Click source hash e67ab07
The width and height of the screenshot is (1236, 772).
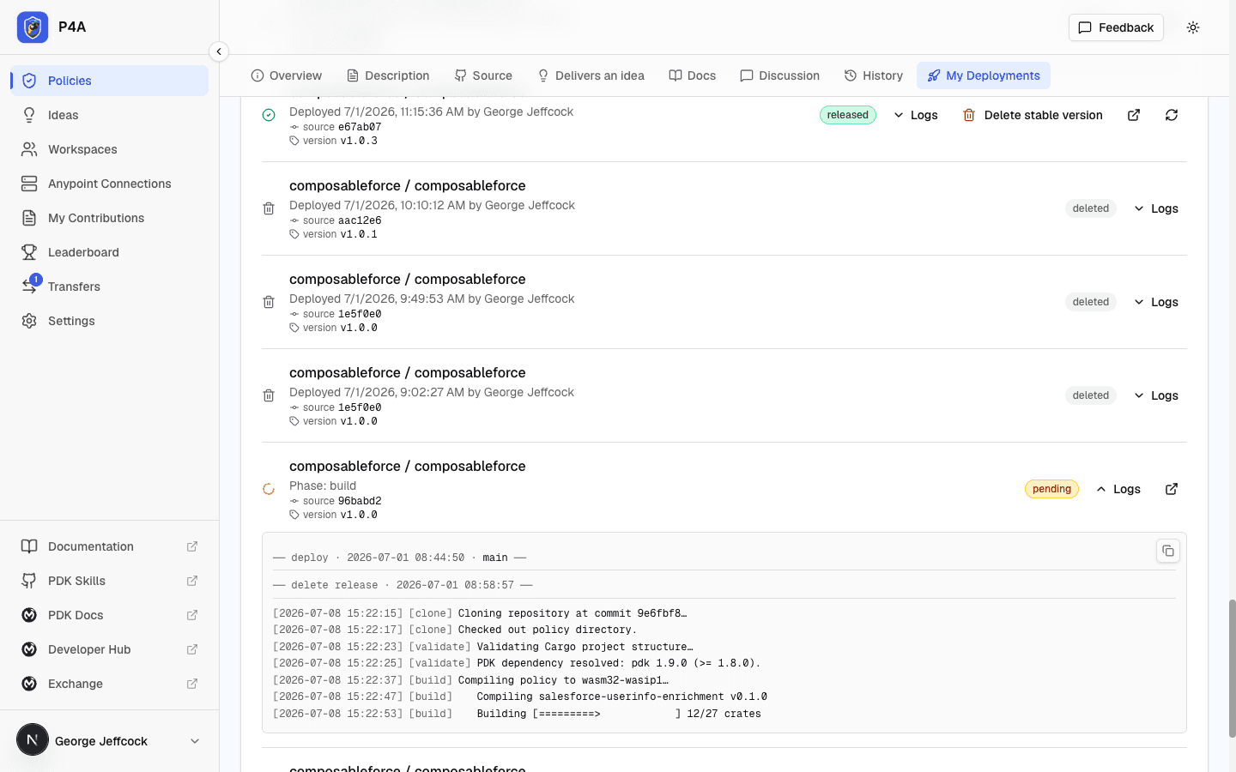[x=360, y=127]
